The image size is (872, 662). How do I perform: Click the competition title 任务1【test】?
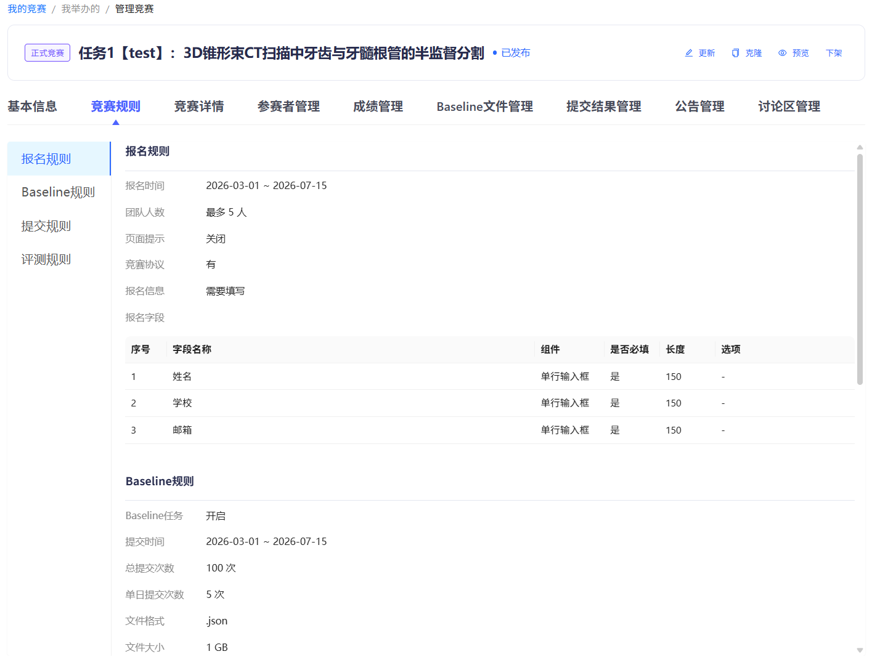click(x=281, y=53)
